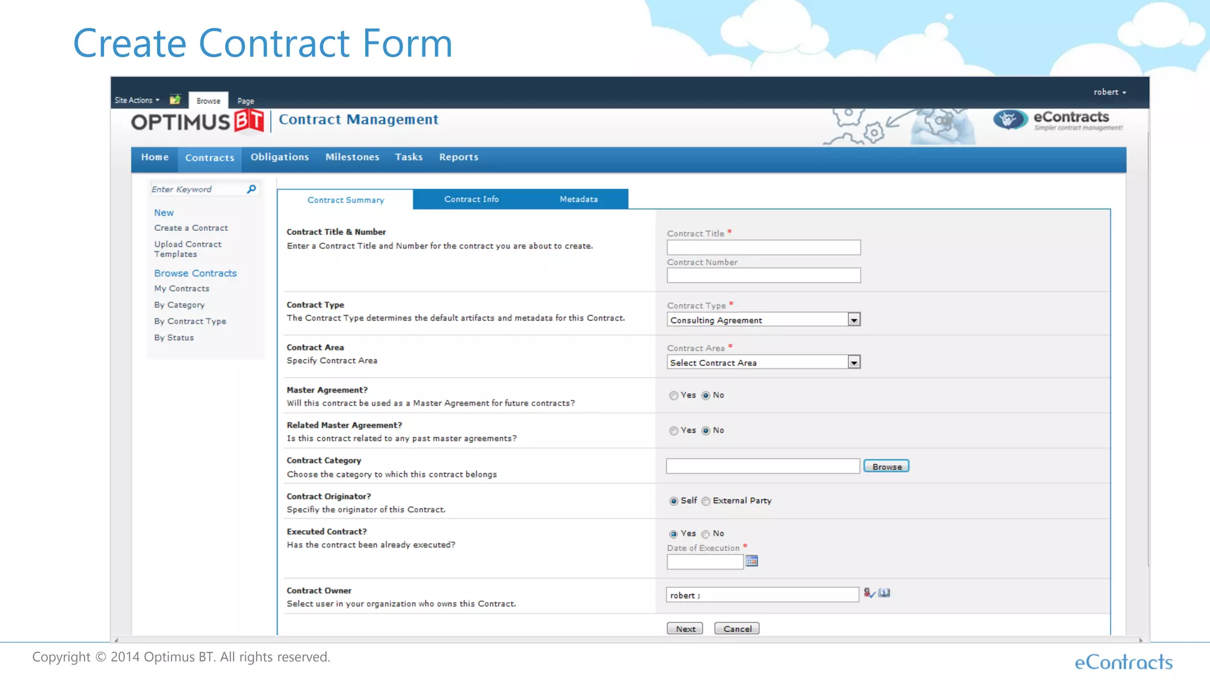Click the navigate up folder icon
1210x680 pixels.
click(175, 100)
